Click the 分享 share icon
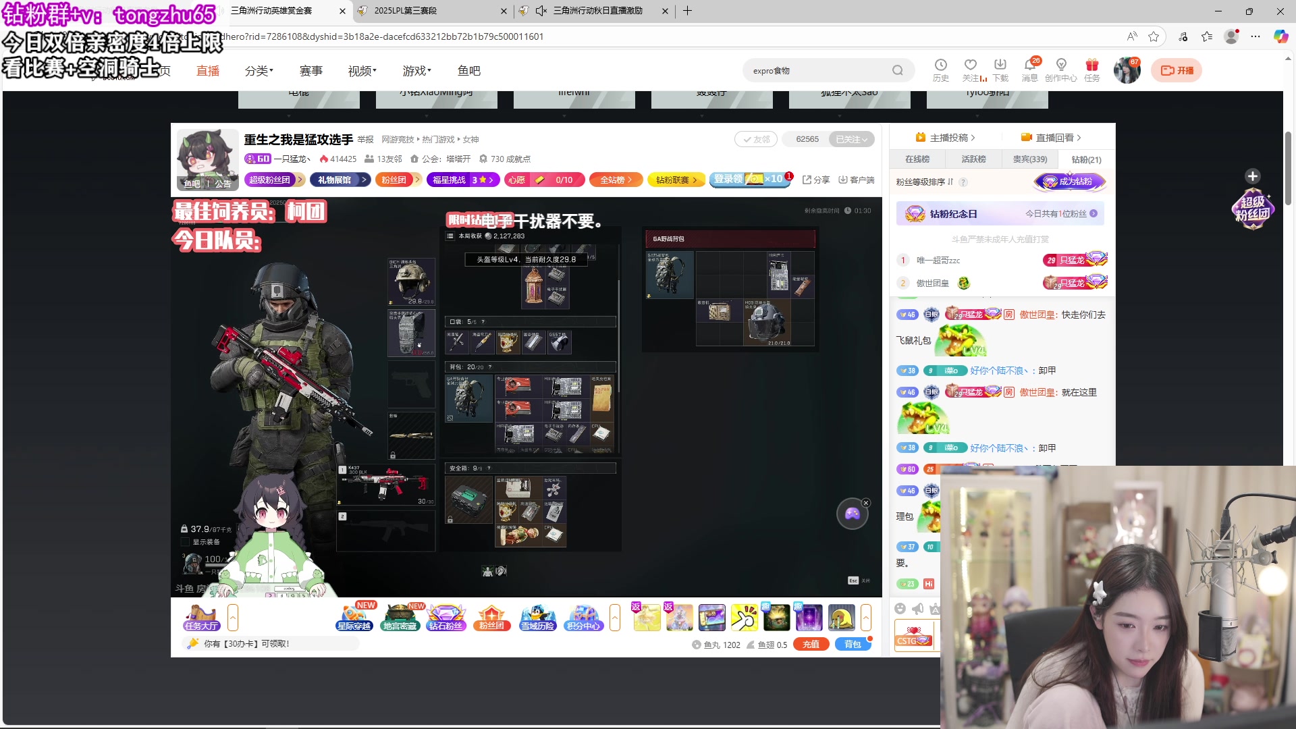 (816, 180)
